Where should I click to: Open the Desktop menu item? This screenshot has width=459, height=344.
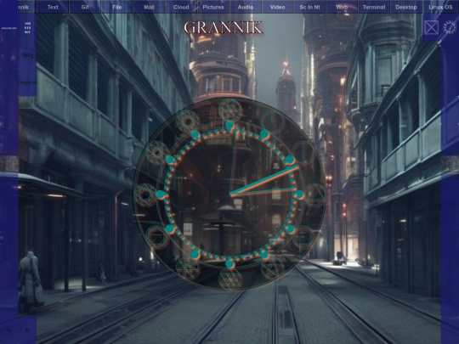(406, 7)
